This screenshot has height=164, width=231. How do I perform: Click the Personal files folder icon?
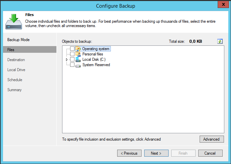(x=78, y=54)
